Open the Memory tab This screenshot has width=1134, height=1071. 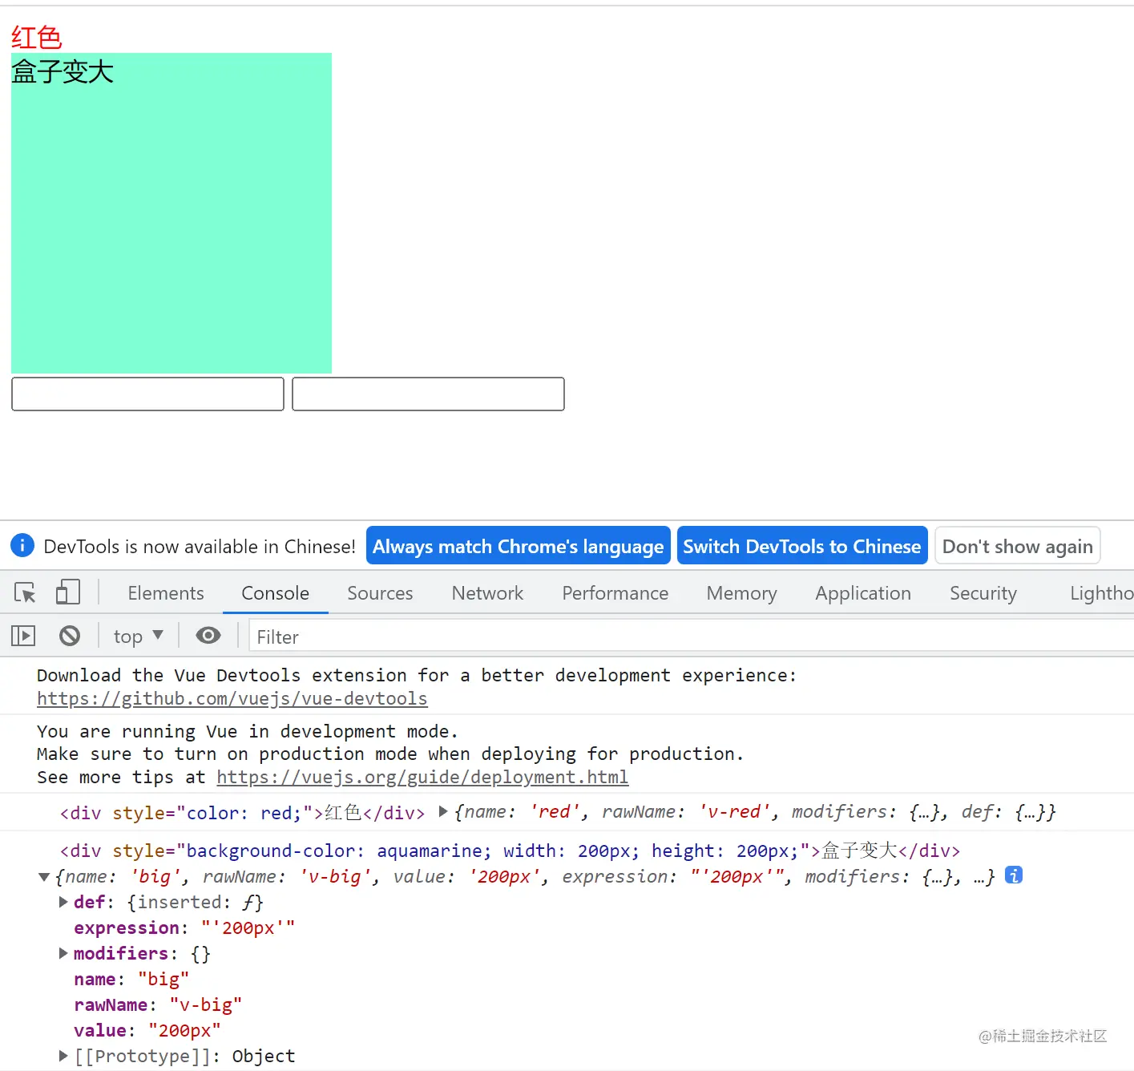click(x=742, y=593)
